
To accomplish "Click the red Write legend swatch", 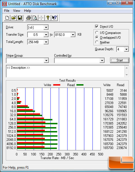I will 57,85.
